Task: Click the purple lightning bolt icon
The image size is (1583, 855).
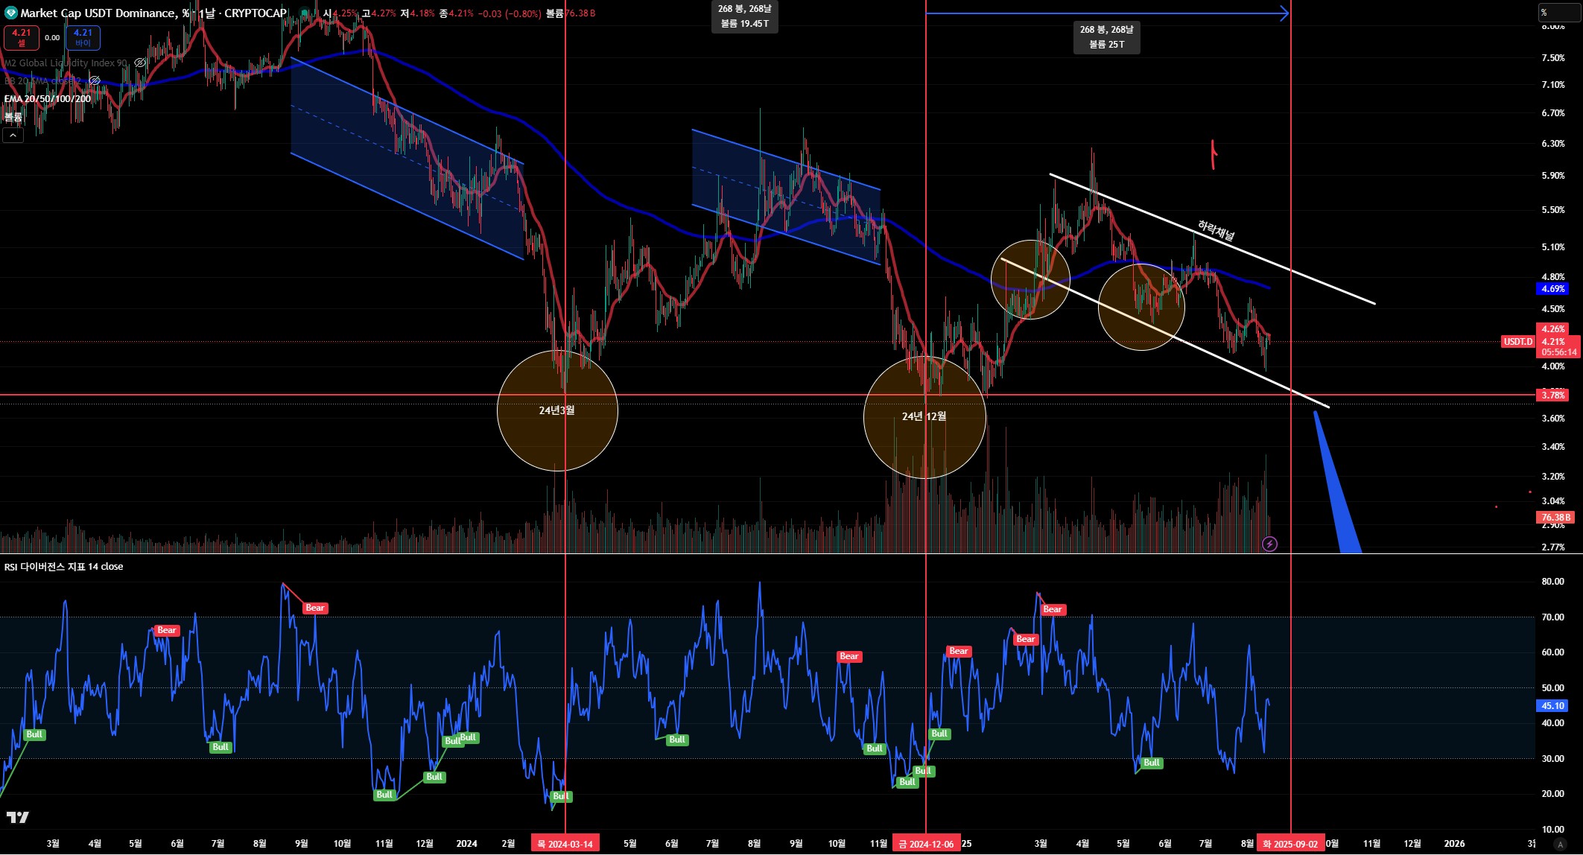Action: tap(1270, 544)
